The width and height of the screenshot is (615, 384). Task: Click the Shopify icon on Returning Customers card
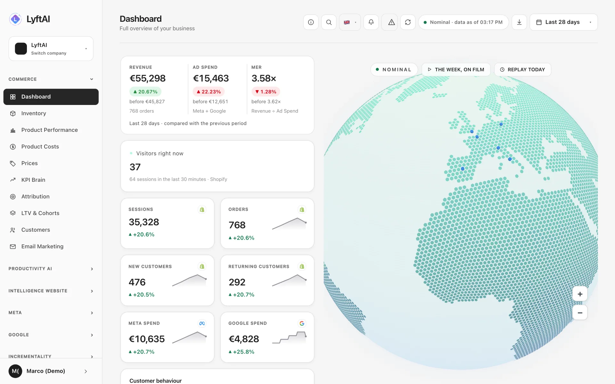302,267
